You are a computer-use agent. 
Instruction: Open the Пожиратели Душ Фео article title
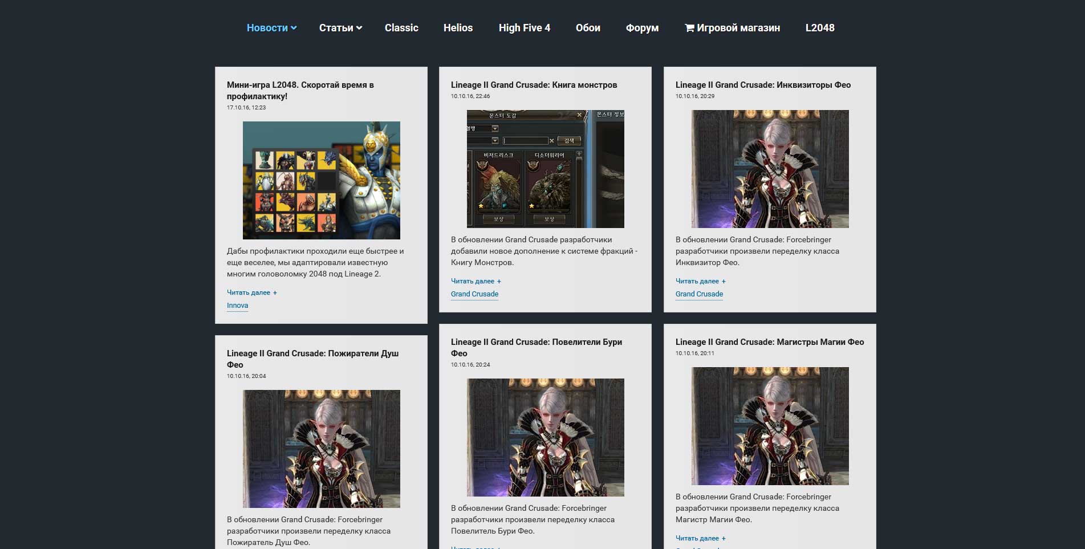[x=312, y=359]
